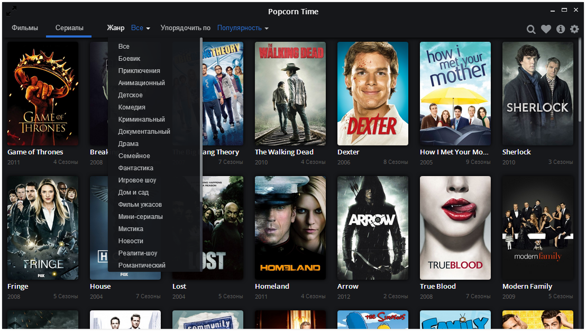Select genre Комедия
This screenshot has height=331, width=586.
pos(132,107)
